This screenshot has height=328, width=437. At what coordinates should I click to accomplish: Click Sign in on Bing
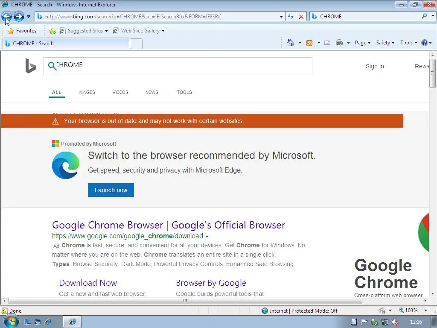coord(375,66)
